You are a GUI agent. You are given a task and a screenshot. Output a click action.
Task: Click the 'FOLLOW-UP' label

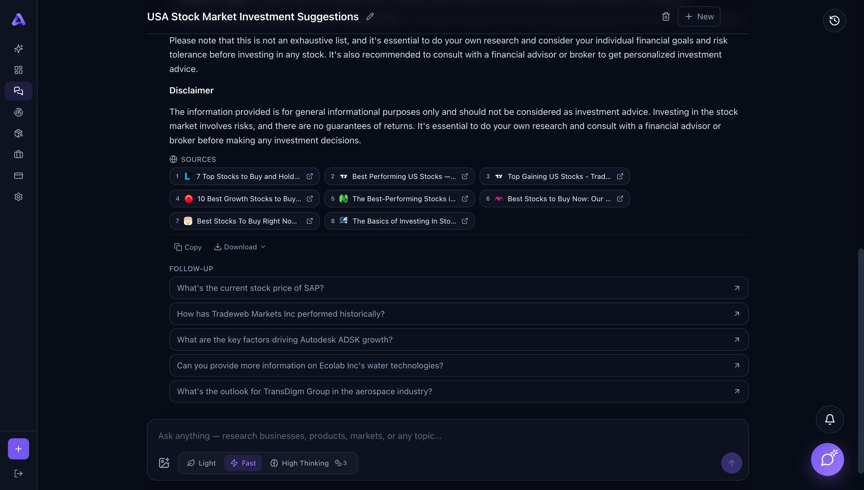point(191,269)
